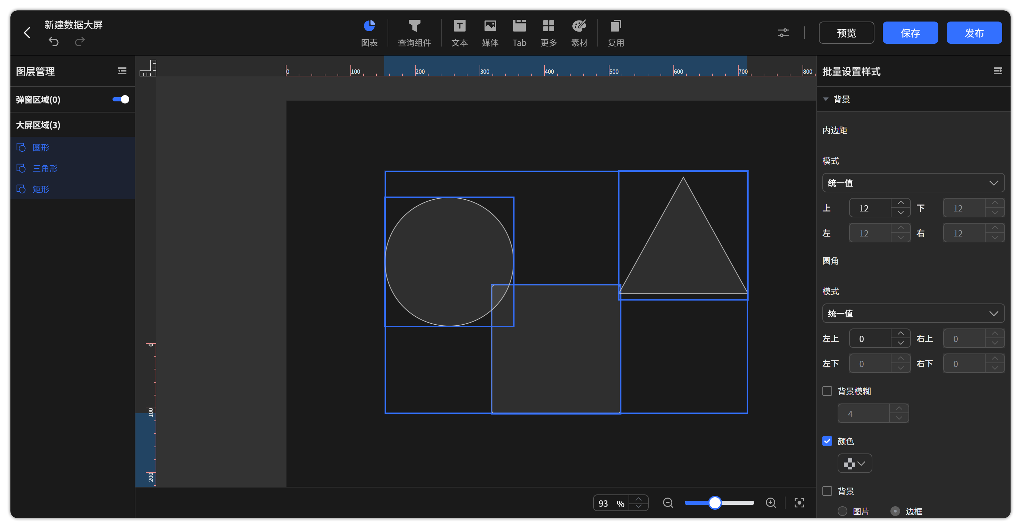Enable the 背景 checkbox
Screen dimensions: 1021x525
[827, 491]
